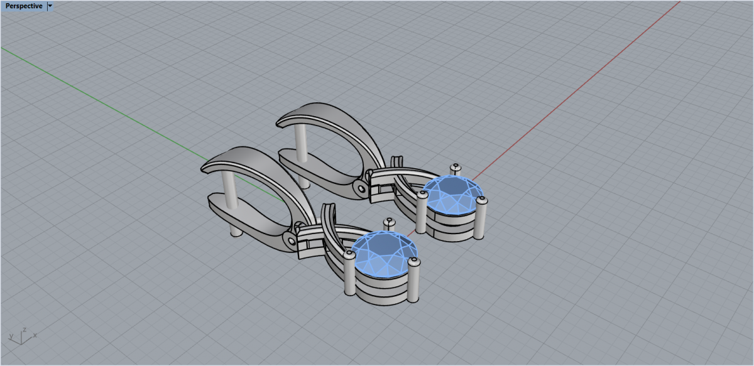
Task: Click the world XYZ axes icon
Action: pyautogui.click(x=23, y=336)
